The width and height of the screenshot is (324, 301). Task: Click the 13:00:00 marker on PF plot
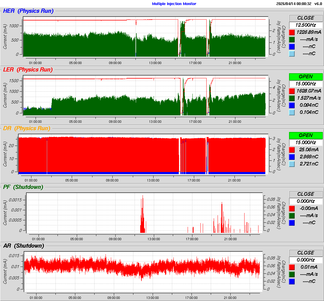pyautogui.click(x=154, y=239)
